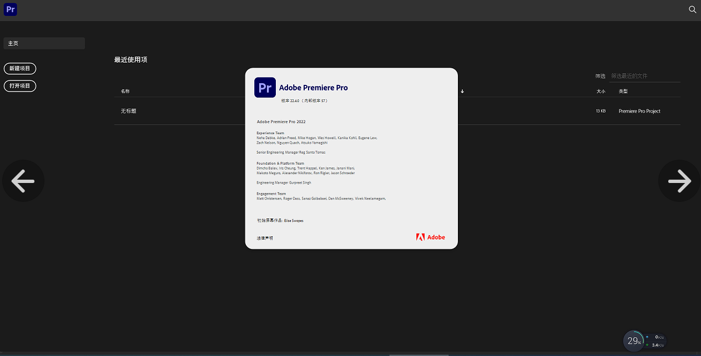The width and height of the screenshot is (701, 356).
Task: Click the Adobe logo in the dialog corner
Action: coord(431,237)
